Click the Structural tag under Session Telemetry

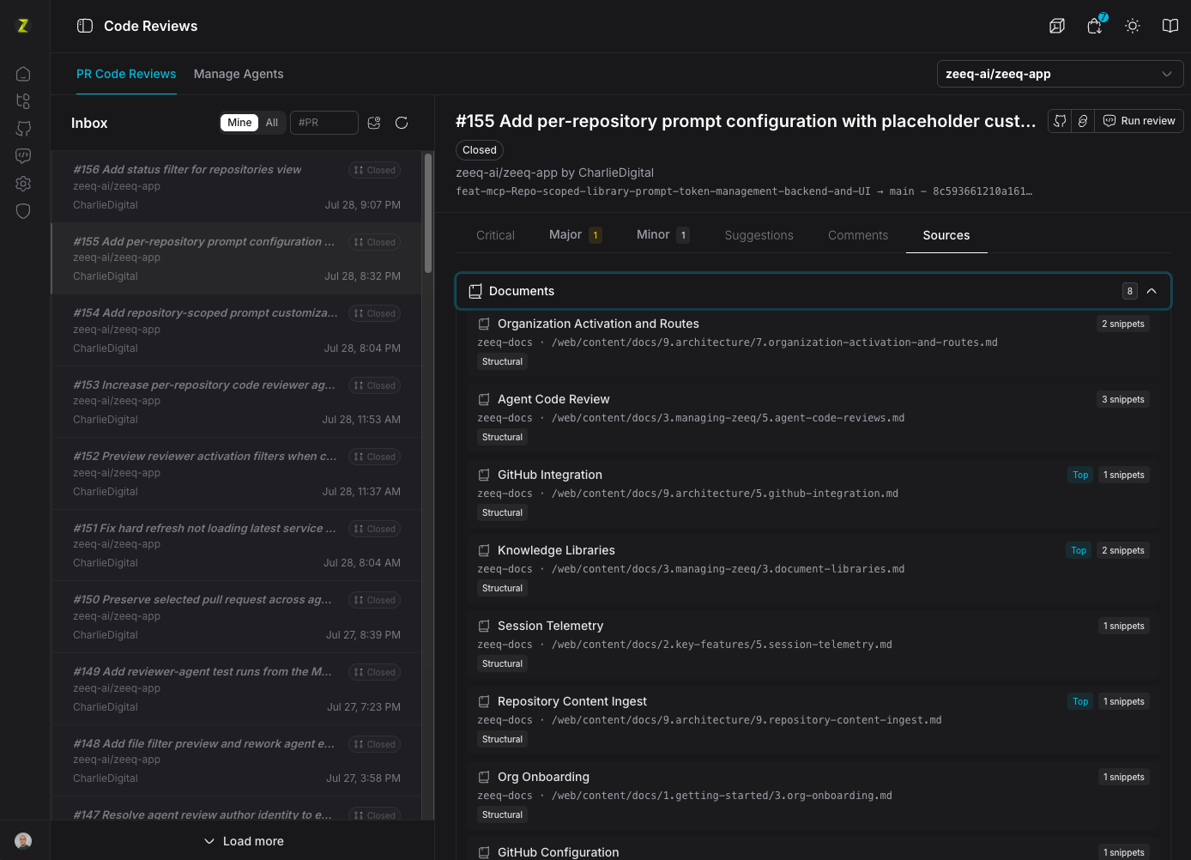click(x=502, y=664)
